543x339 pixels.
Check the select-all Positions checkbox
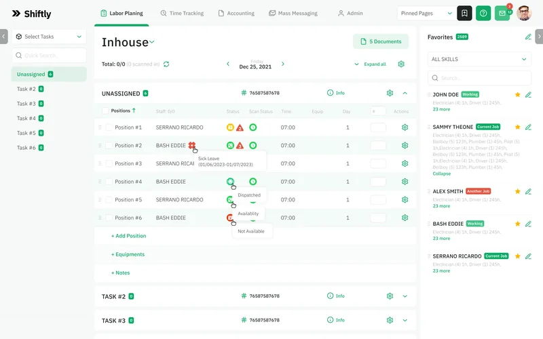coord(105,111)
